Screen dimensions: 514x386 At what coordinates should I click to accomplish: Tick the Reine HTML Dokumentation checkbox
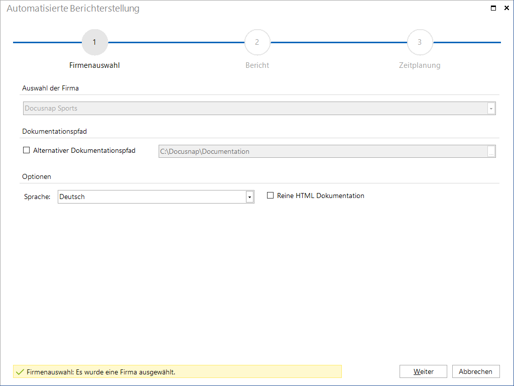point(270,196)
